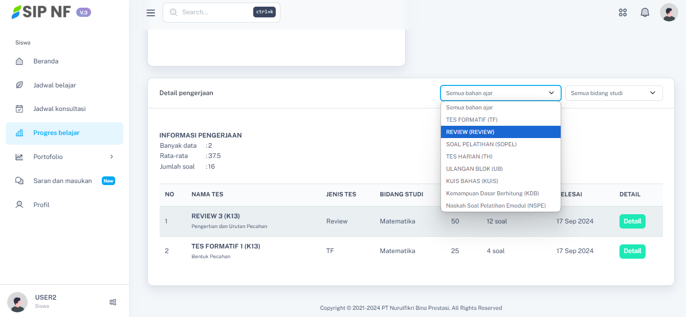
Task: Go to Saran dan masukan page
Action: tap(62, 181)
